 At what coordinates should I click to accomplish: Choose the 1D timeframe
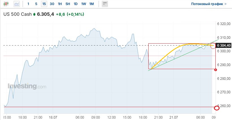pos(75,4)
